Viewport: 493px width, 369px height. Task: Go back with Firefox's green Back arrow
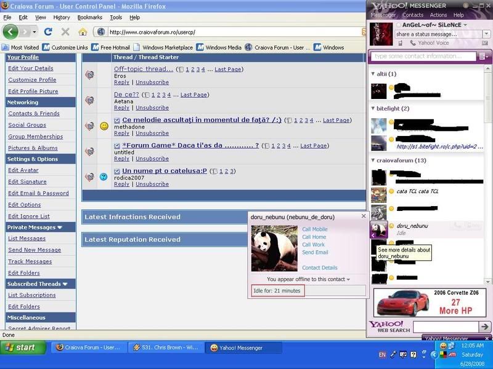[x=10, y=32]
